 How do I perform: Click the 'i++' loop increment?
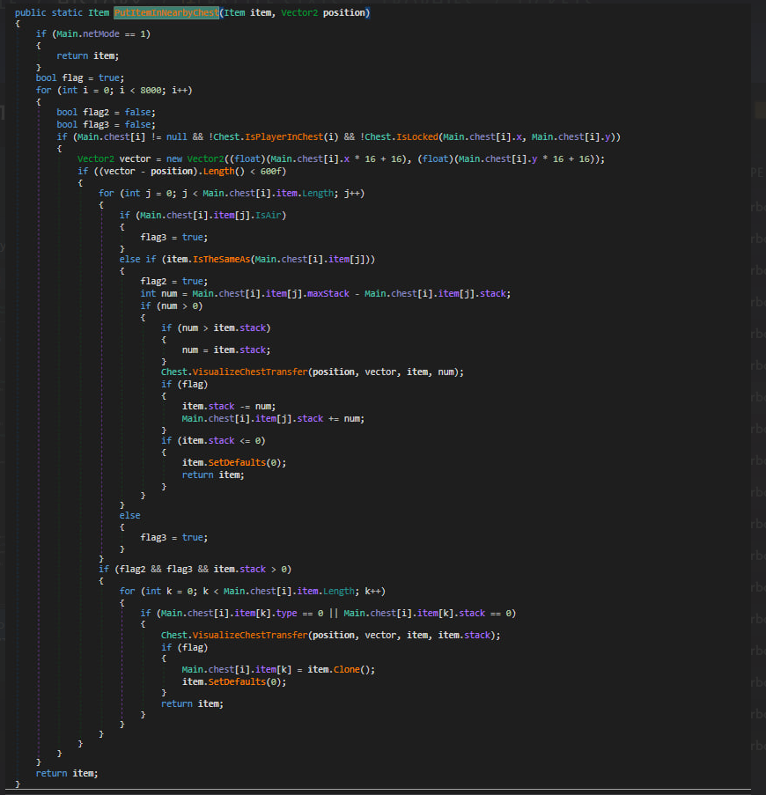click(x=180, y=91)
